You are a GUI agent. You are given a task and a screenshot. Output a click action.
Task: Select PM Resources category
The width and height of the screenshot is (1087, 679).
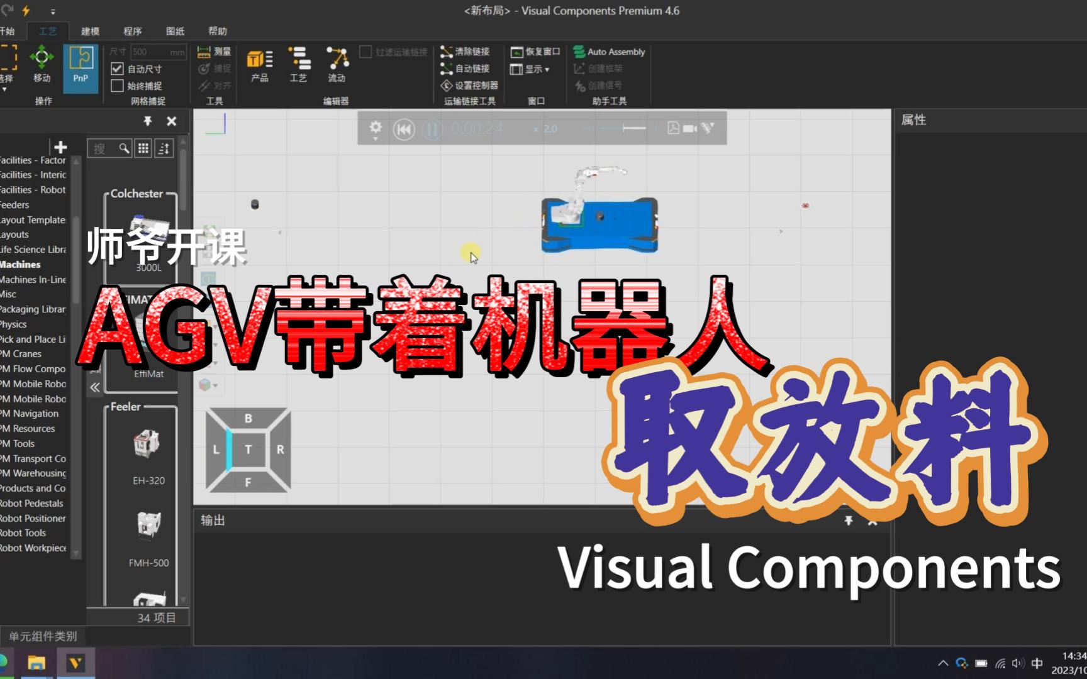coord(28,429)
